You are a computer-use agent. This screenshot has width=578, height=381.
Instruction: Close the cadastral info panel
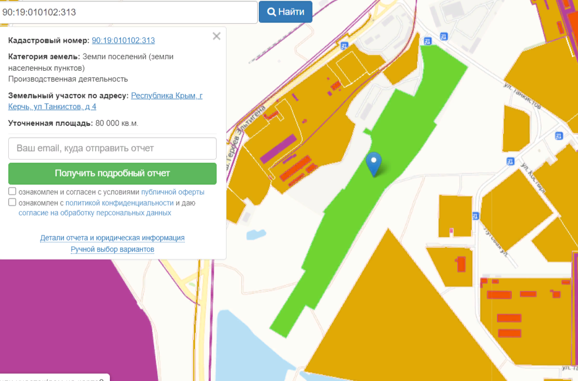[217, 36]
